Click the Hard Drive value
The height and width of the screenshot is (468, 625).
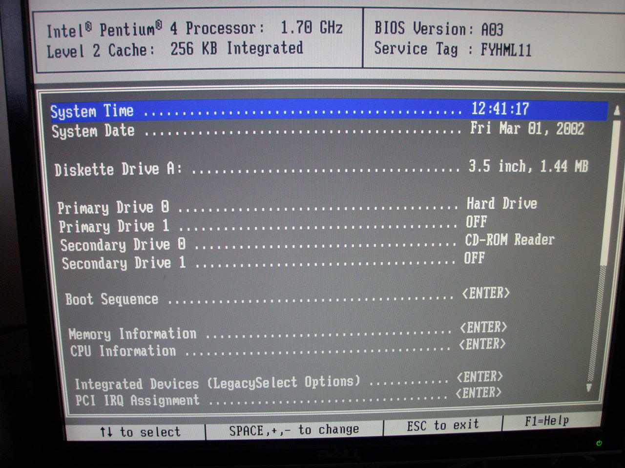coord(501,203)
